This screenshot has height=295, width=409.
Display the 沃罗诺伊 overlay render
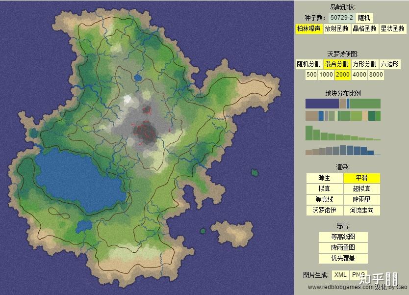point(325,211)
